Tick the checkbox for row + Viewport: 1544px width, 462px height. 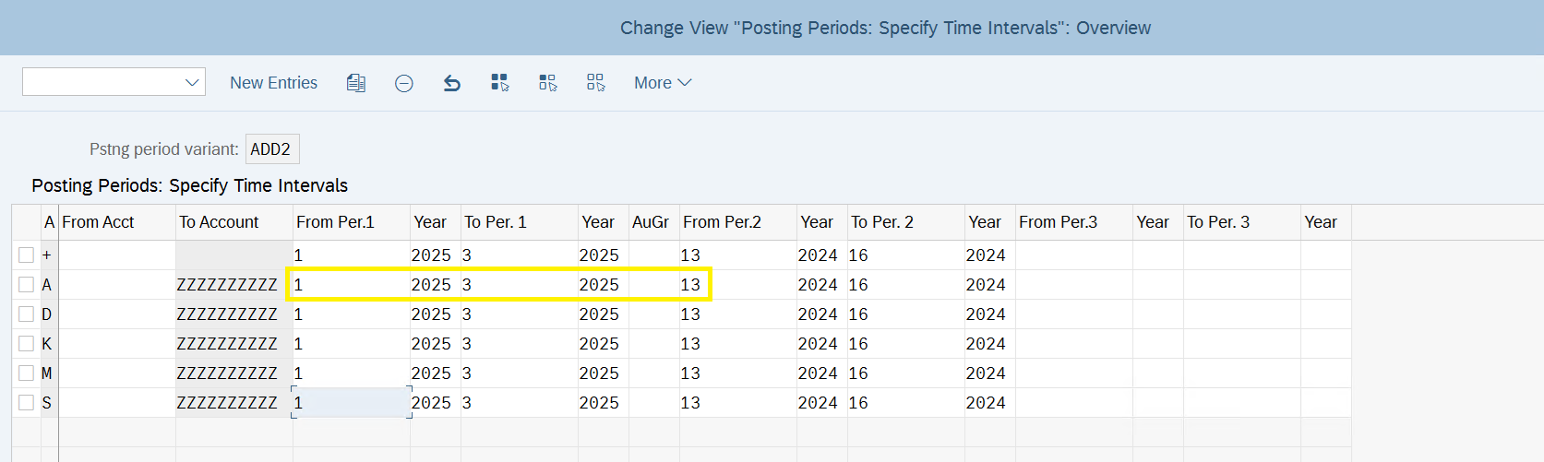pos(26,255)
